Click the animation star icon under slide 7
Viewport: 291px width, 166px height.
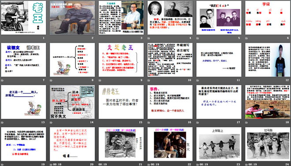coord(2,80)
